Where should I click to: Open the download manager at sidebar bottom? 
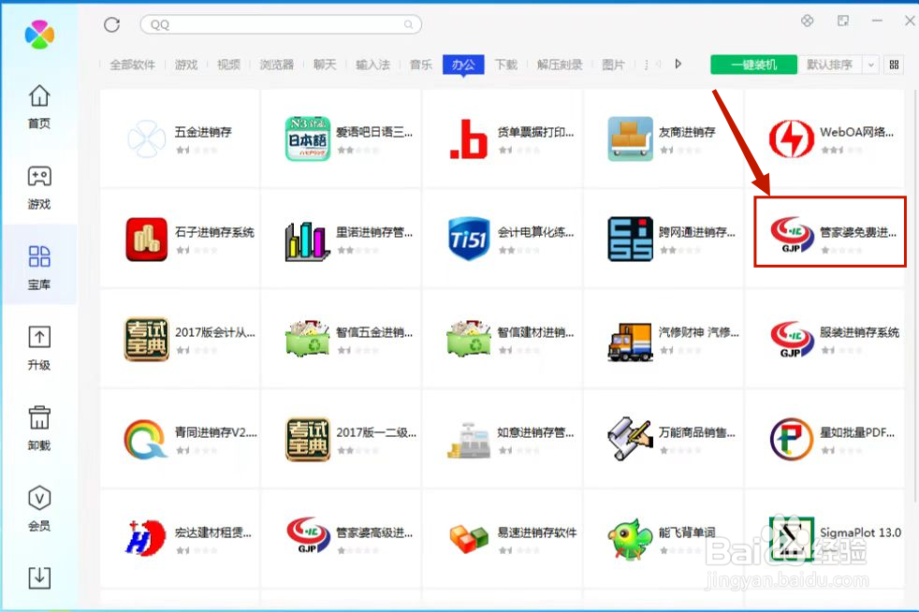[39, 578]
